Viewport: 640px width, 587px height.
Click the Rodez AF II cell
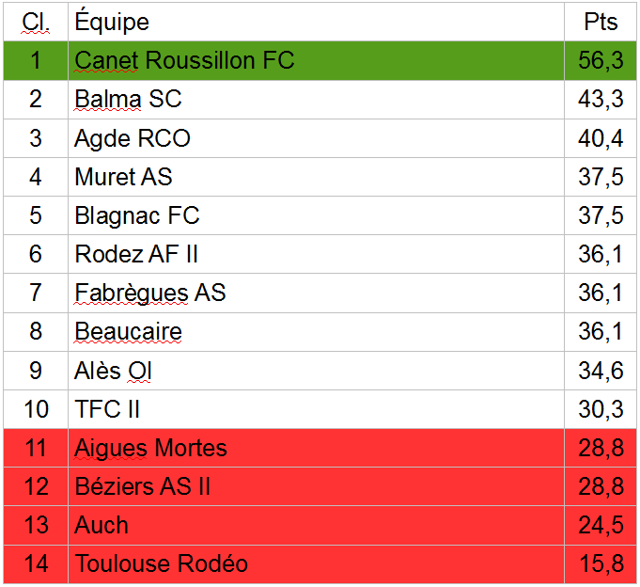point(136,254)
